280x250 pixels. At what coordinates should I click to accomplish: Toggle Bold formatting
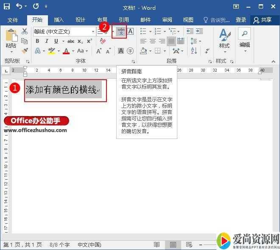pos(37,41)
